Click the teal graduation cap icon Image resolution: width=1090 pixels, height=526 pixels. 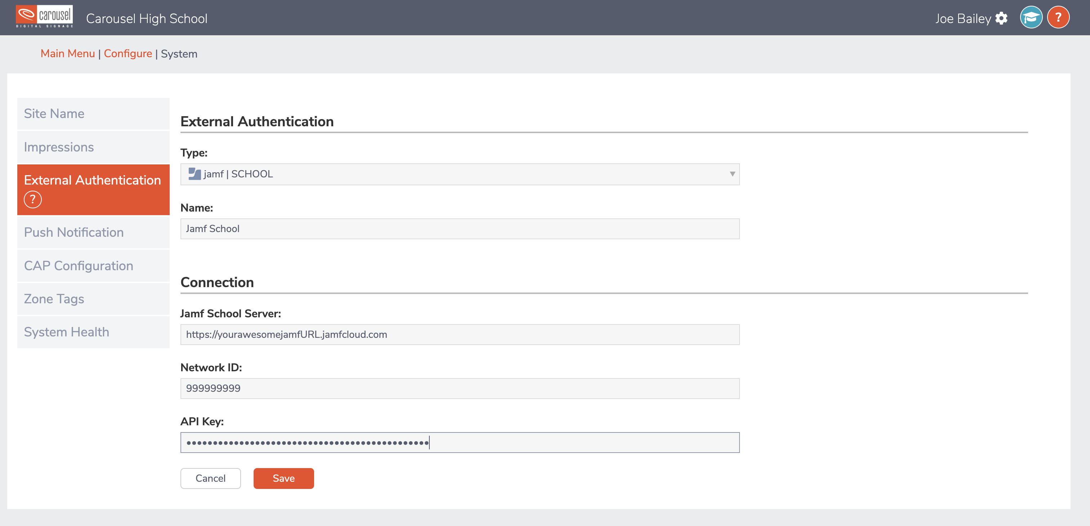click(x=1031, y=17)
